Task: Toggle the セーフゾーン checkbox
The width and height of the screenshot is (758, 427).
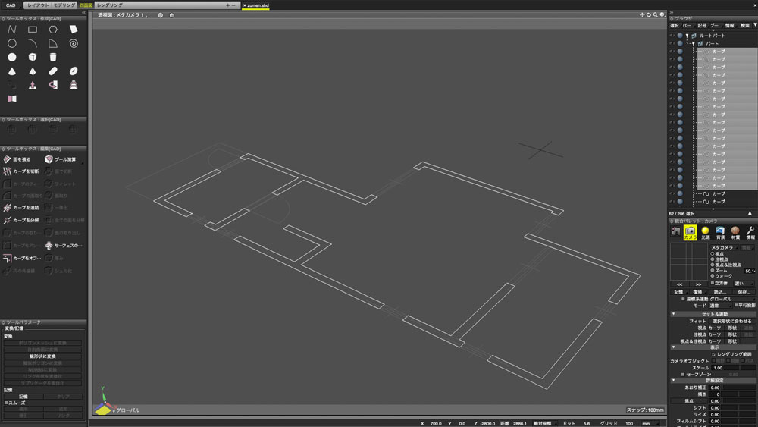Action: [x=683, y=375]
